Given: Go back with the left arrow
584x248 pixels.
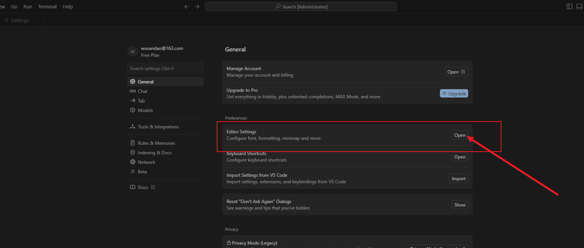Looking at the screenshot, I should [187, 7].
